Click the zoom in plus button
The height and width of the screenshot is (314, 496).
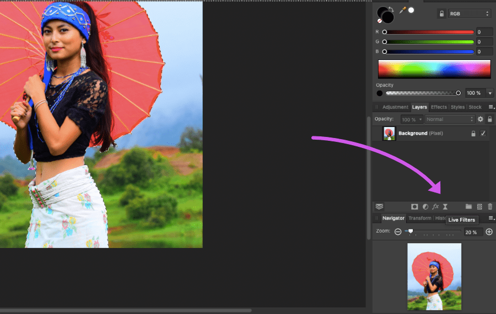[x=489, y=232]
